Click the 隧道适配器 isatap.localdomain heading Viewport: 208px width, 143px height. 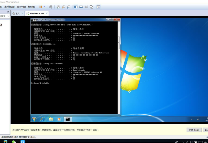tap(47, 63)
